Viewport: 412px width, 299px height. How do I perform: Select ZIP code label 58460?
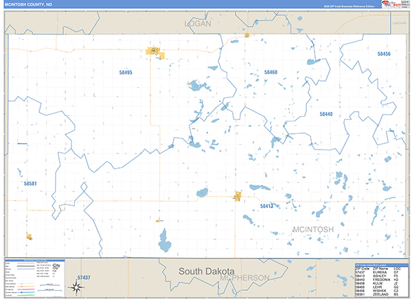[x=271, y=72]
